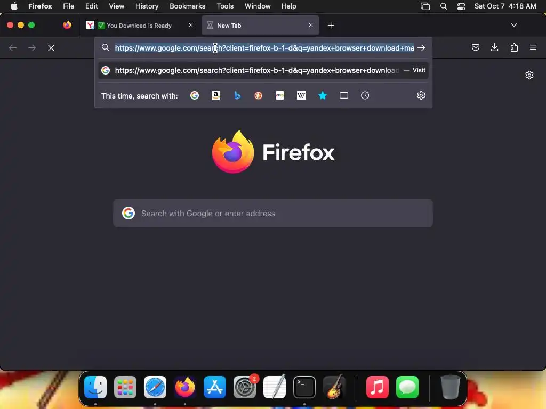The height and width of the screenshot is (409, 546).
Task: Go back to the previous page
Action: pos(13,48)
